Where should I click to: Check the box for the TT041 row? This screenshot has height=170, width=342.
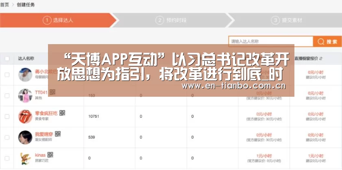coord(7,96)
